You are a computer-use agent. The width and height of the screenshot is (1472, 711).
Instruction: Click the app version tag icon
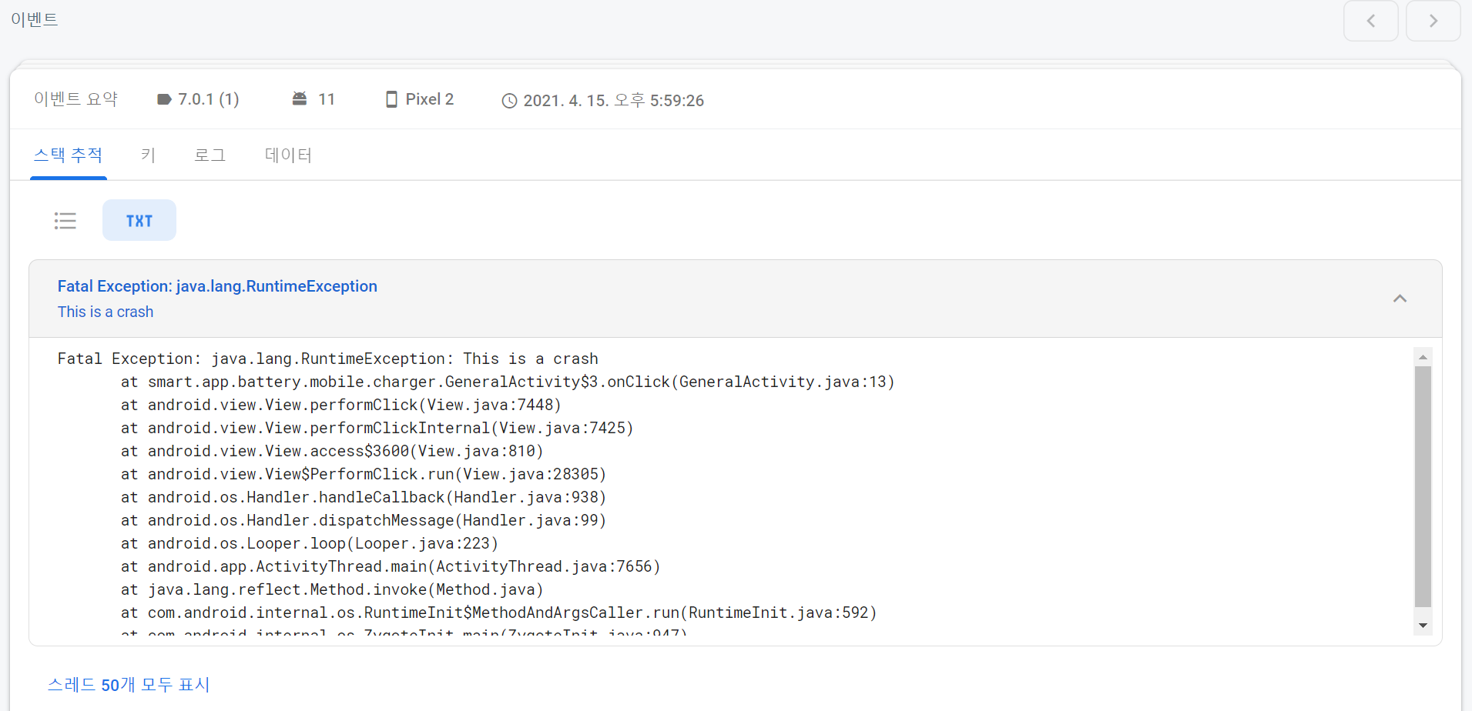coord(163,99)
